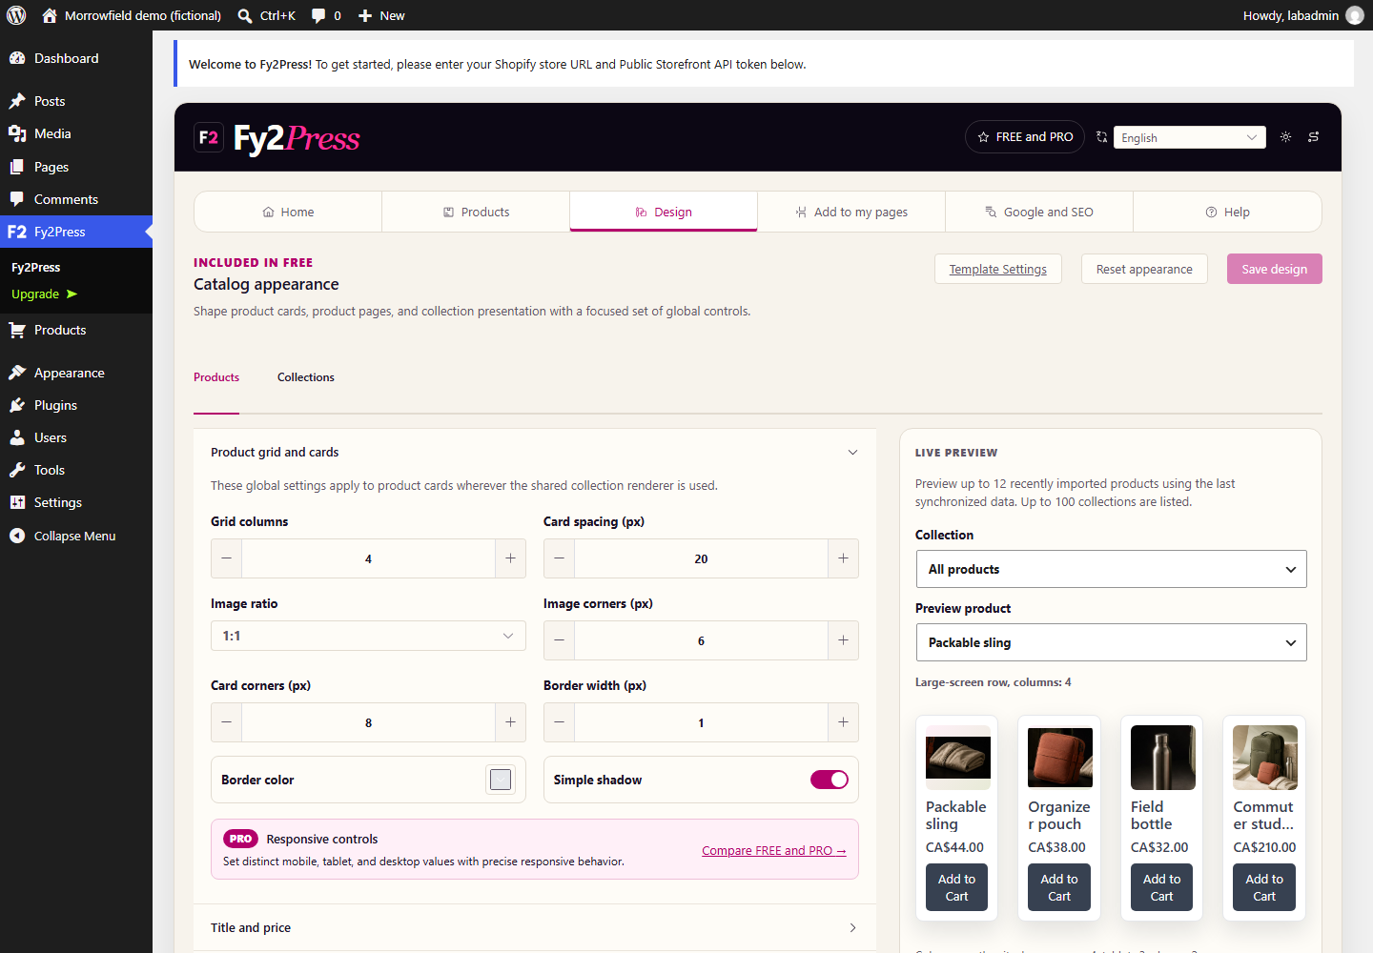Open Plugins in the sidebar
1373x953 pixels.
tap(76, 405)
